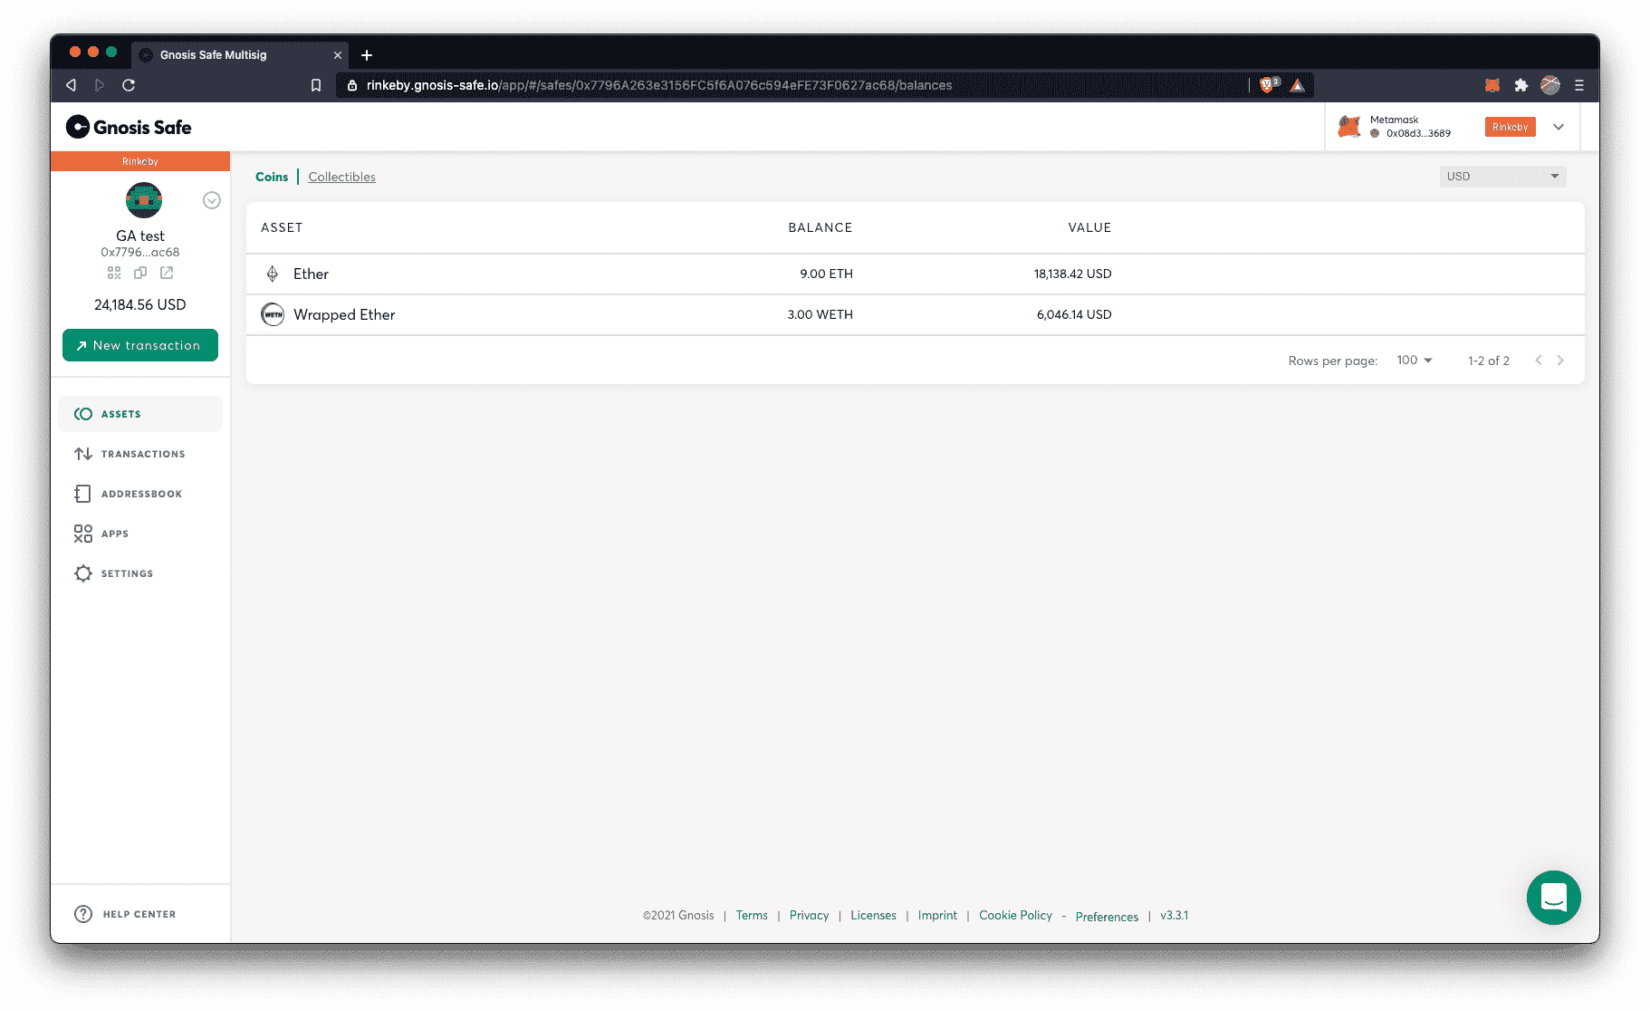The image size is (1650, 1010).
Task: Open a new browser tab
Action: [x=367, y=55]
